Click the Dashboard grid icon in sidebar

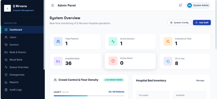pos(6,30)
